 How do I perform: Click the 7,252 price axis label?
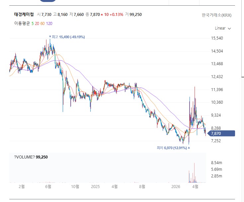point(216,141)
